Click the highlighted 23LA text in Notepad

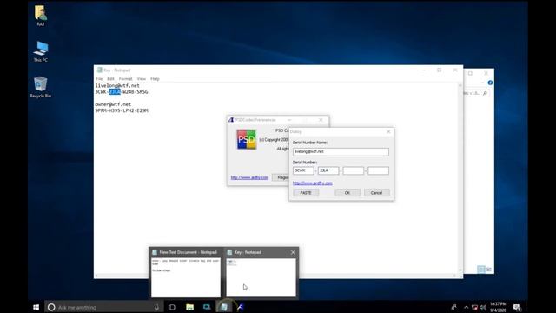(x=115, y=92)
